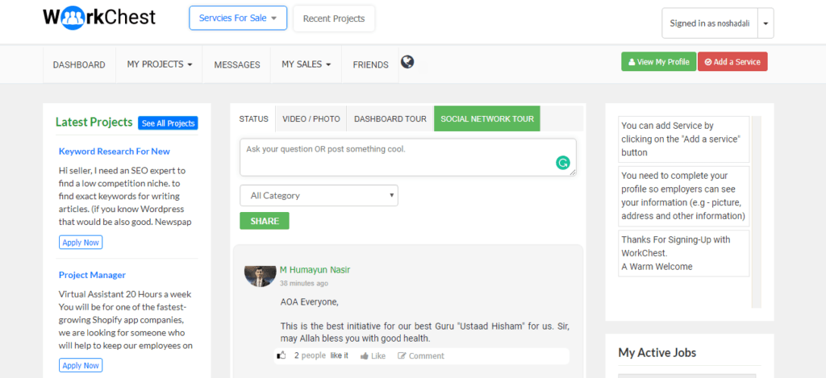The height and width of the screenshot is (378, 826).
Task: Expand the signed-in account caret menu
Action: [x=766, y=23]
